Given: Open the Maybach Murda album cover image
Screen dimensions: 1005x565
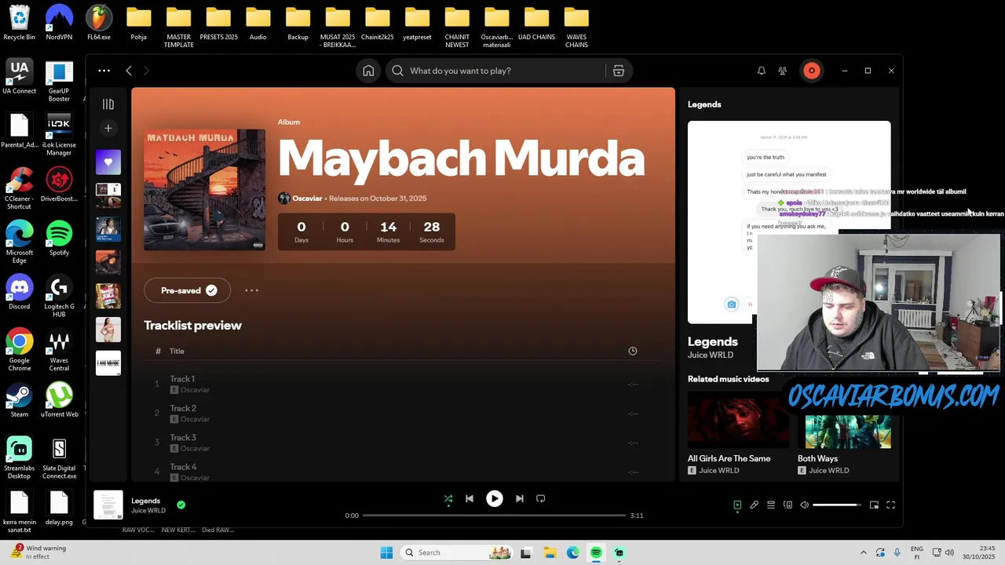Looking at the screenshot, I should [205, 190].
